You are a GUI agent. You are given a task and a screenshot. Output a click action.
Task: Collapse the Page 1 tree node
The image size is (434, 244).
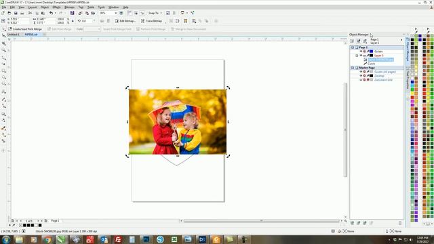click(x=353, y=47)
